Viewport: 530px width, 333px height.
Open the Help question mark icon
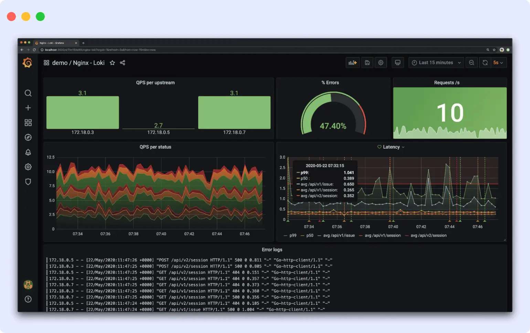point(28,299)
